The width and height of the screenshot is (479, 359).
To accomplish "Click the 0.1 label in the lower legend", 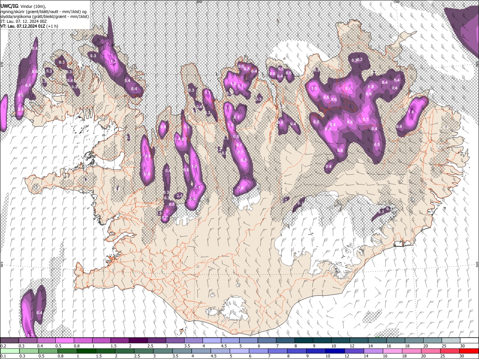I will point(3,356).
